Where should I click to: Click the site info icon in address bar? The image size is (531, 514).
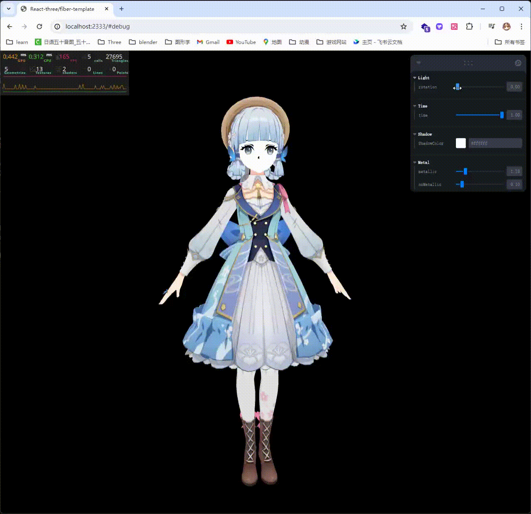pyautogui.click(x=57, y=26)
